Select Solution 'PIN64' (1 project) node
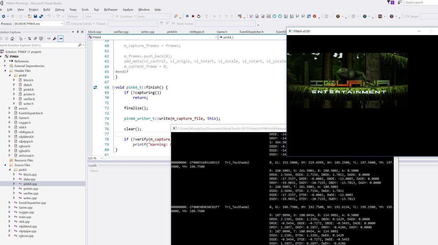The width and height of the screenshot is (438, 245). pyautogui.click(x=24, y=52)
